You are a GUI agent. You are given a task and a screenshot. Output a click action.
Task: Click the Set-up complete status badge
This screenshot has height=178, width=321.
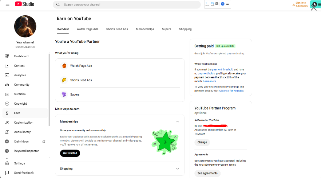225,46
